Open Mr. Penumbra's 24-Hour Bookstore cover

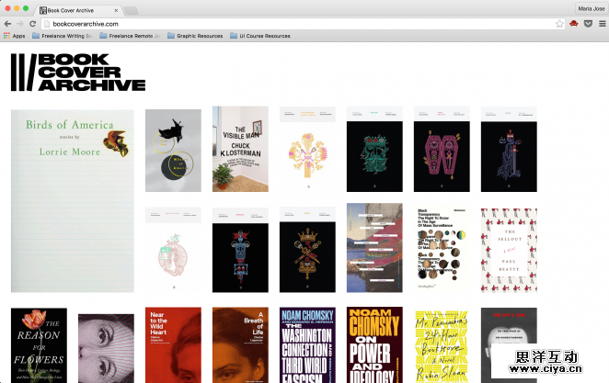(442, 347)
